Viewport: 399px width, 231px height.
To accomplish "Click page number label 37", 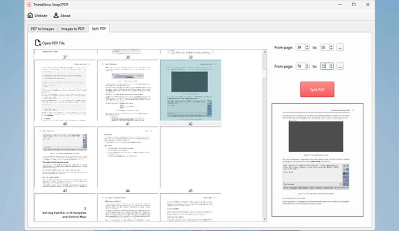I will point(65,57).
